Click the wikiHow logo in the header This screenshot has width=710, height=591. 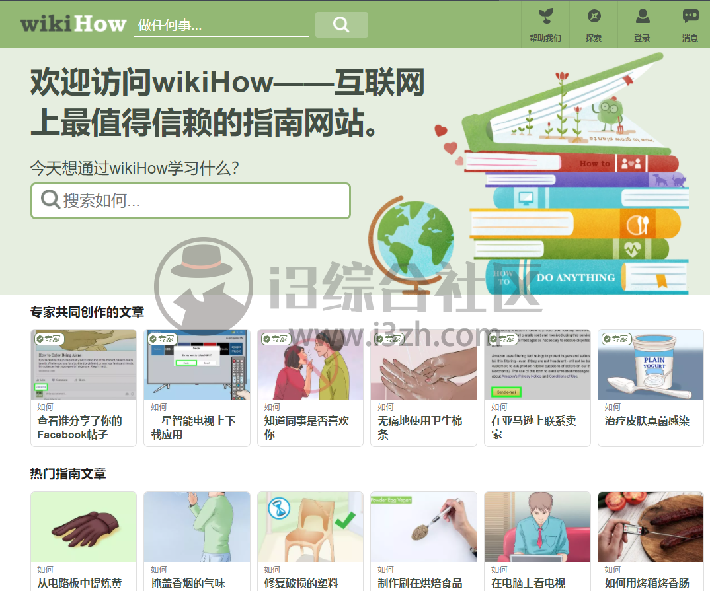tap(73, 24)
